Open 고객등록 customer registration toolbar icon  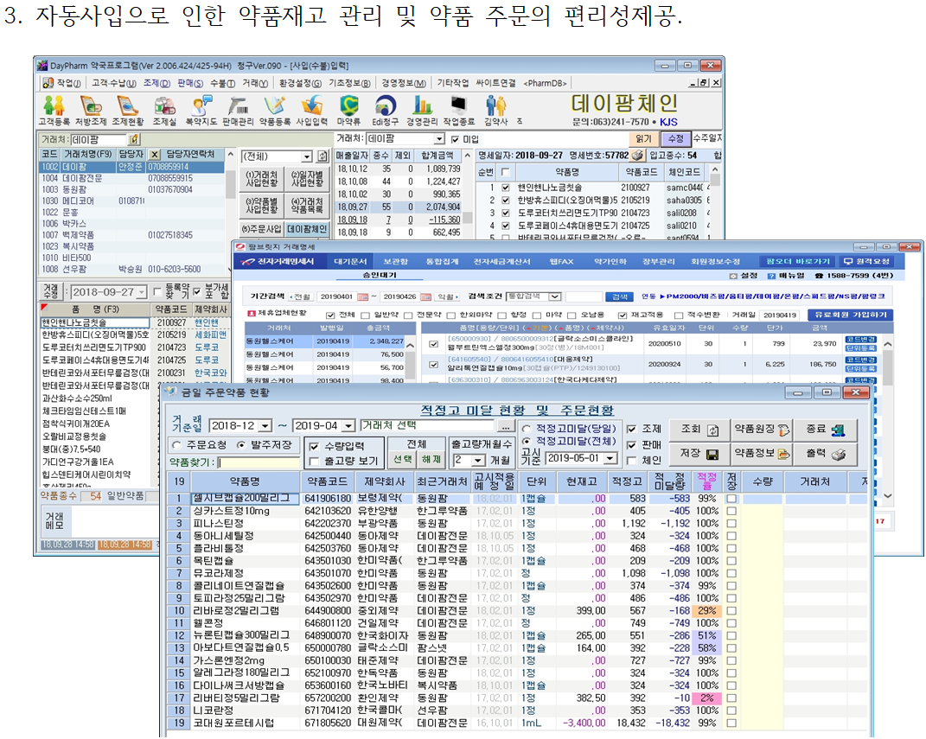(x=54, y=111)
